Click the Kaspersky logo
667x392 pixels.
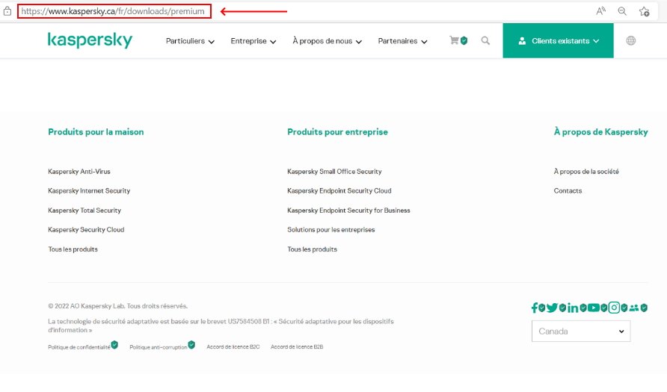coord(90,40)
